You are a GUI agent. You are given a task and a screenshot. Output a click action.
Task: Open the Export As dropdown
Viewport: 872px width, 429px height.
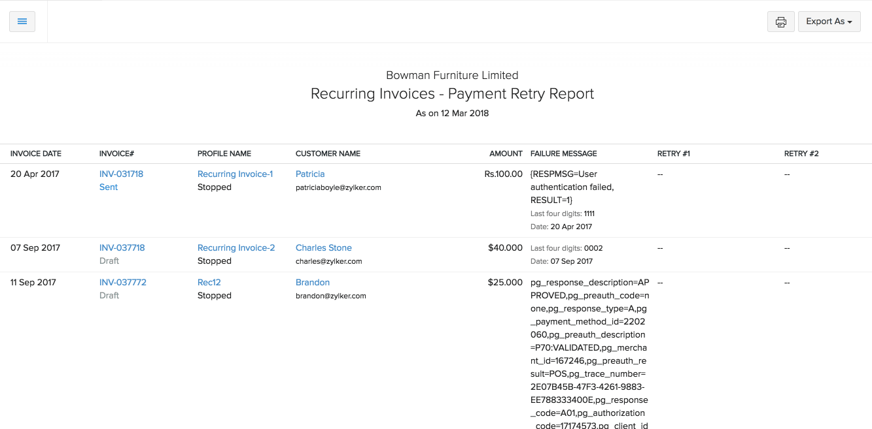pos(829,22)
